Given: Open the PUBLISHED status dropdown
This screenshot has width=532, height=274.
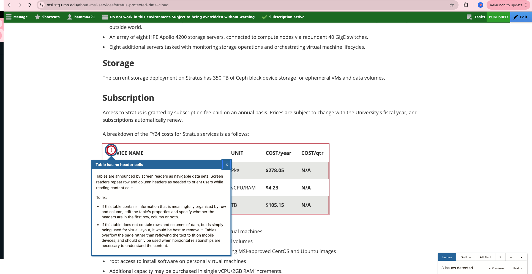Looking at the screenshot, I should coord(498,17).
